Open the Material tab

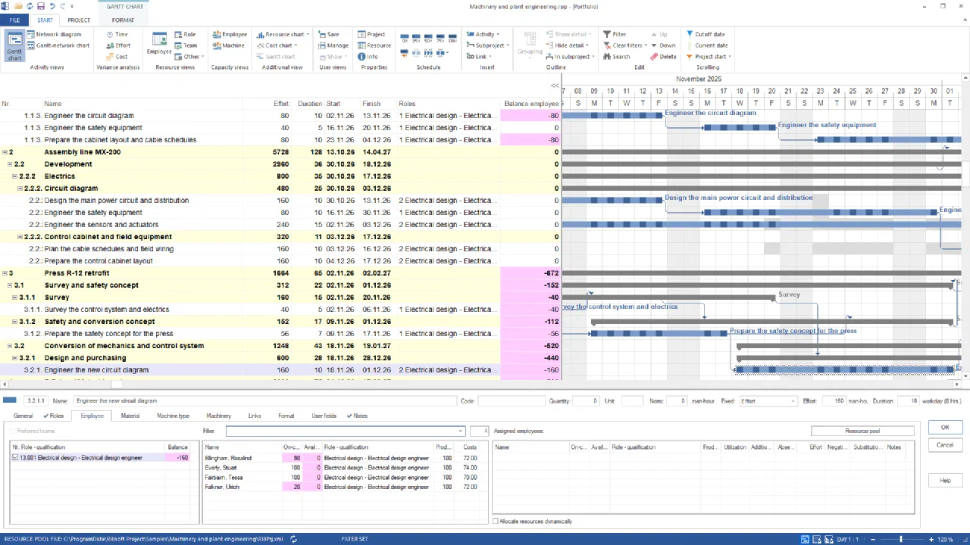130,416
